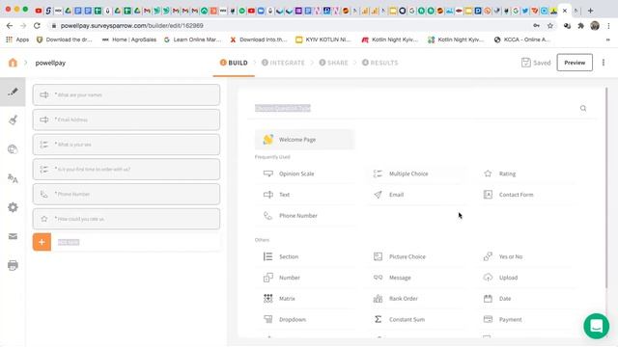
Task: Open the printer icon in left sidebar
Action: [x=13, y=265]
